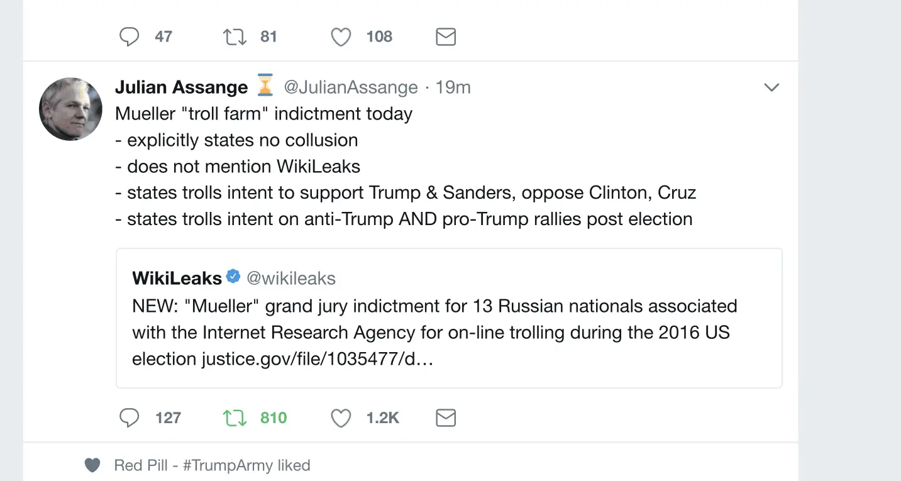Click the heart icon beside Red Pill
The height and width of the screenshot is (481, 901).
pyautogui.click(x=92, y=465)
